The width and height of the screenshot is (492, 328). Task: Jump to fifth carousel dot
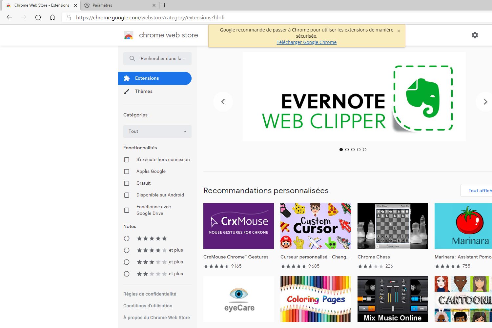(x=365, y=150)
